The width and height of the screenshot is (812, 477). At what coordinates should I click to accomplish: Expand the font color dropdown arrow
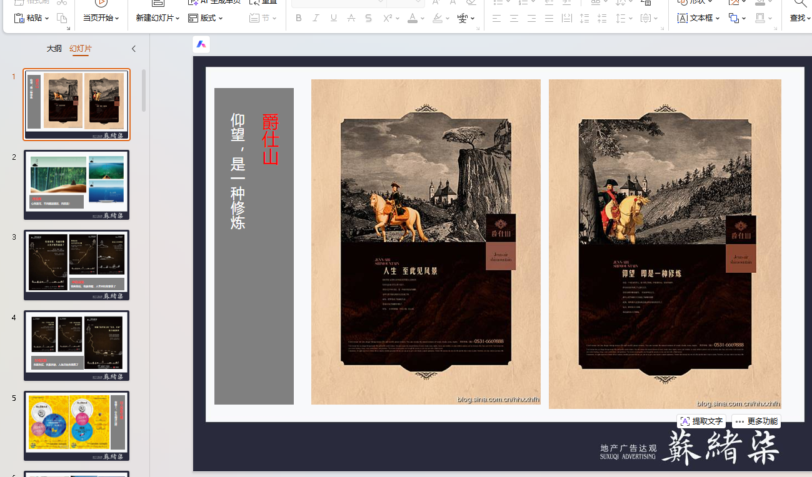[x=423, y=19]
